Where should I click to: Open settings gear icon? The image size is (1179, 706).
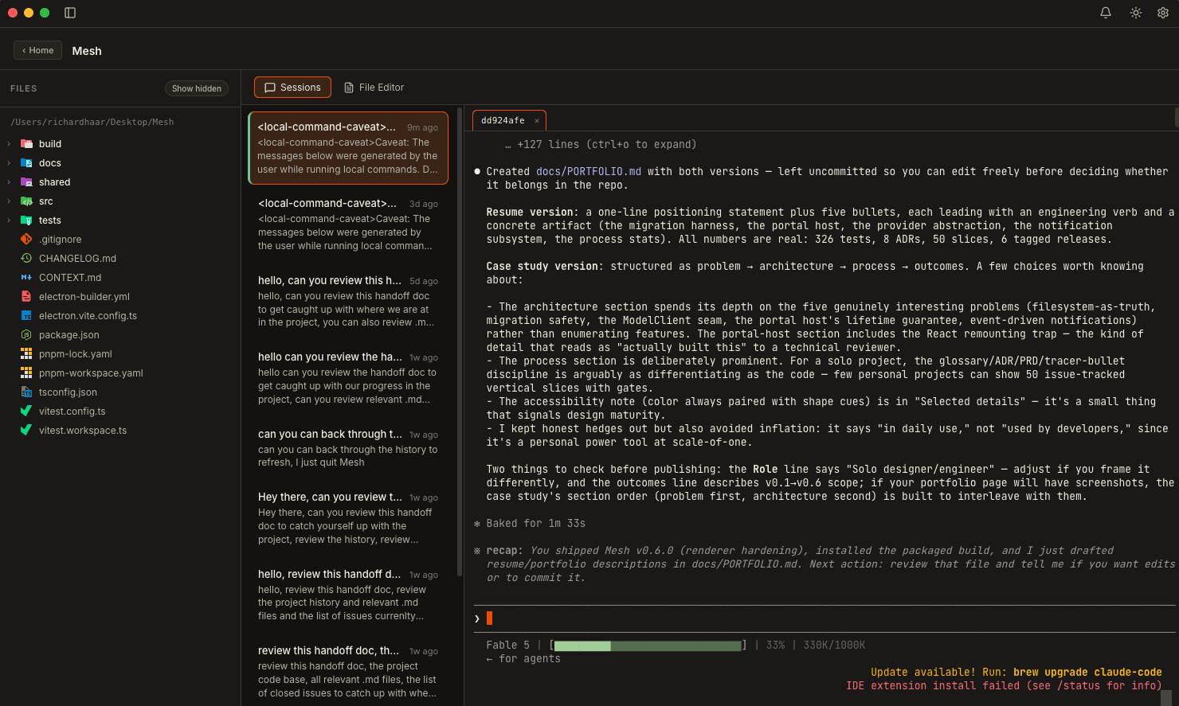pyautogui.click(x=1163, y=13)
